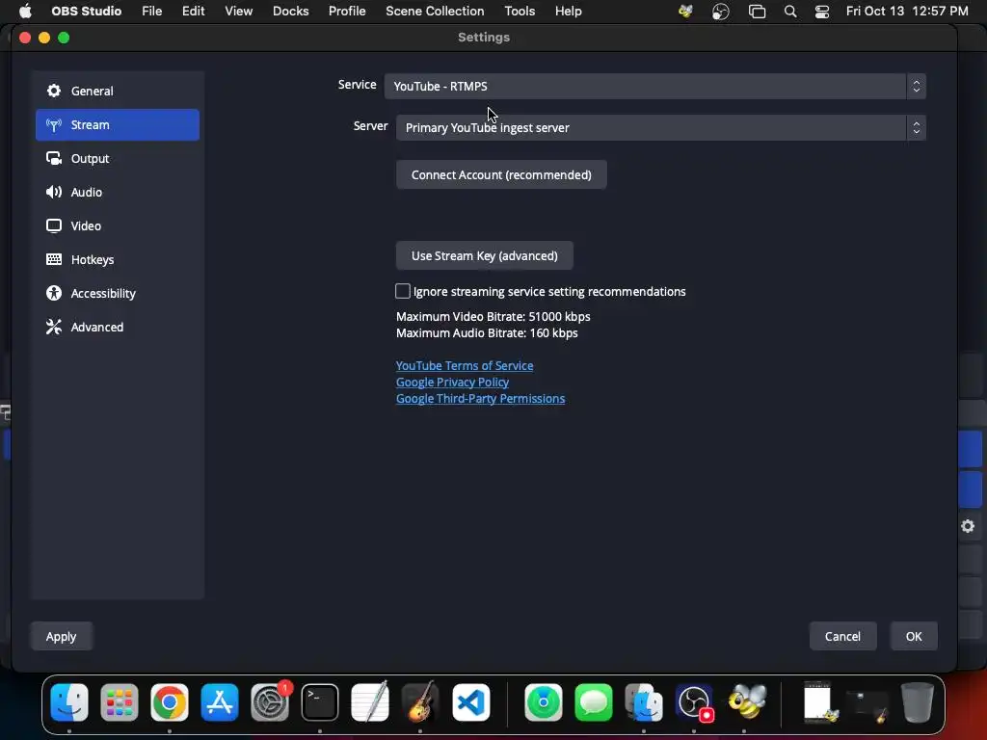987x740 pixels.
Task: Open the General settings section
Action: pyautogui.click(x=117, y=92)
